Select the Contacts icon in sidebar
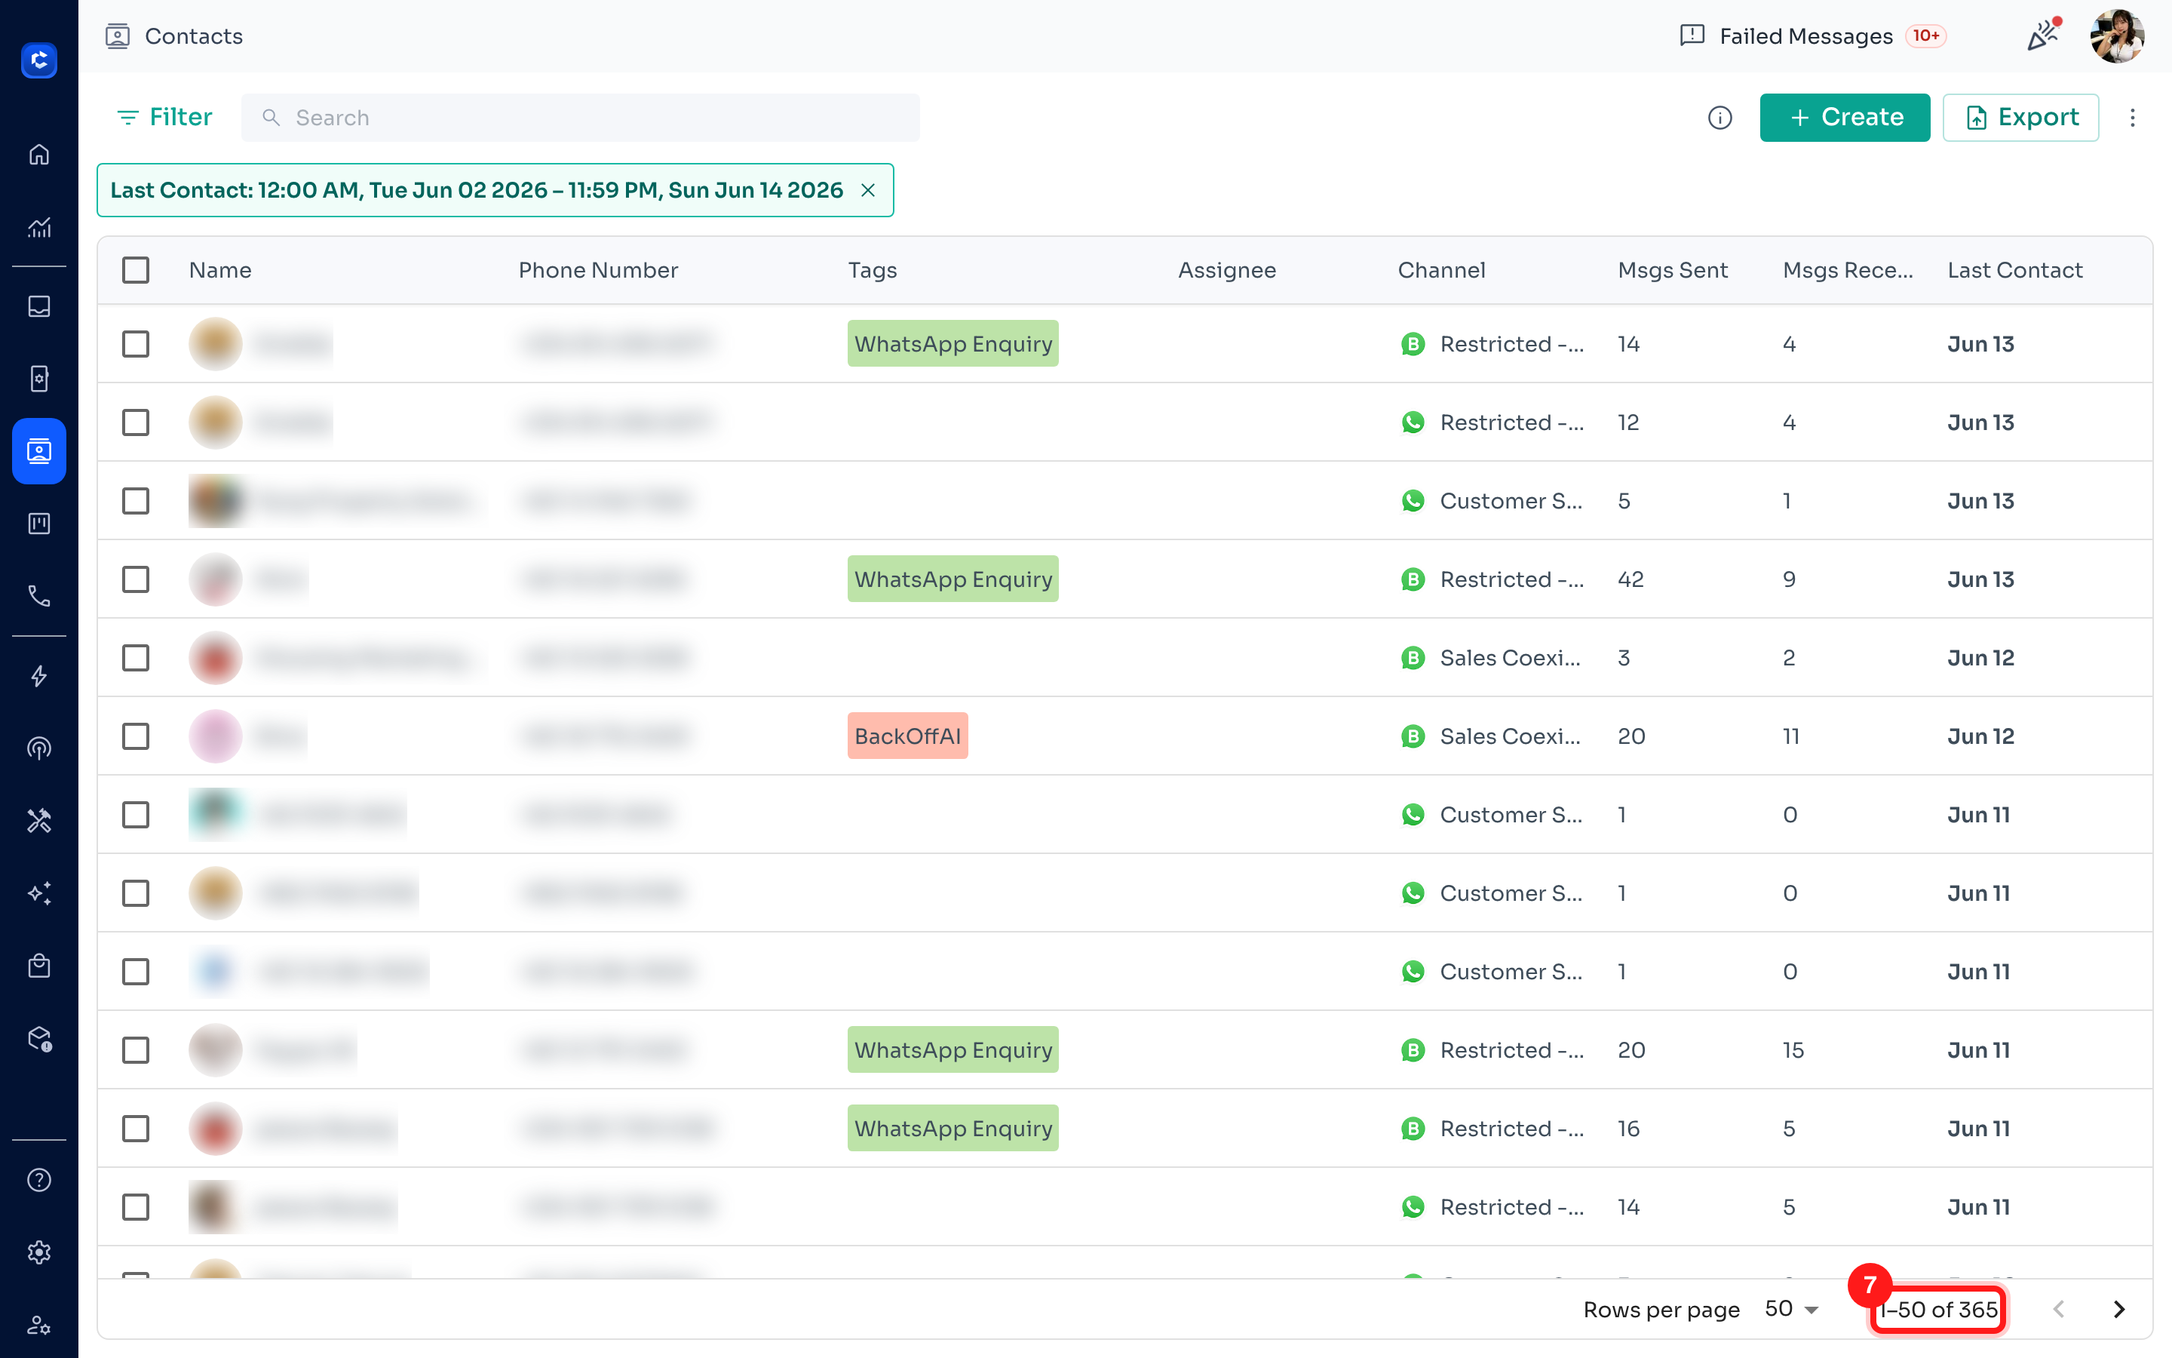2172x1358 pixels. coord(38,451)
